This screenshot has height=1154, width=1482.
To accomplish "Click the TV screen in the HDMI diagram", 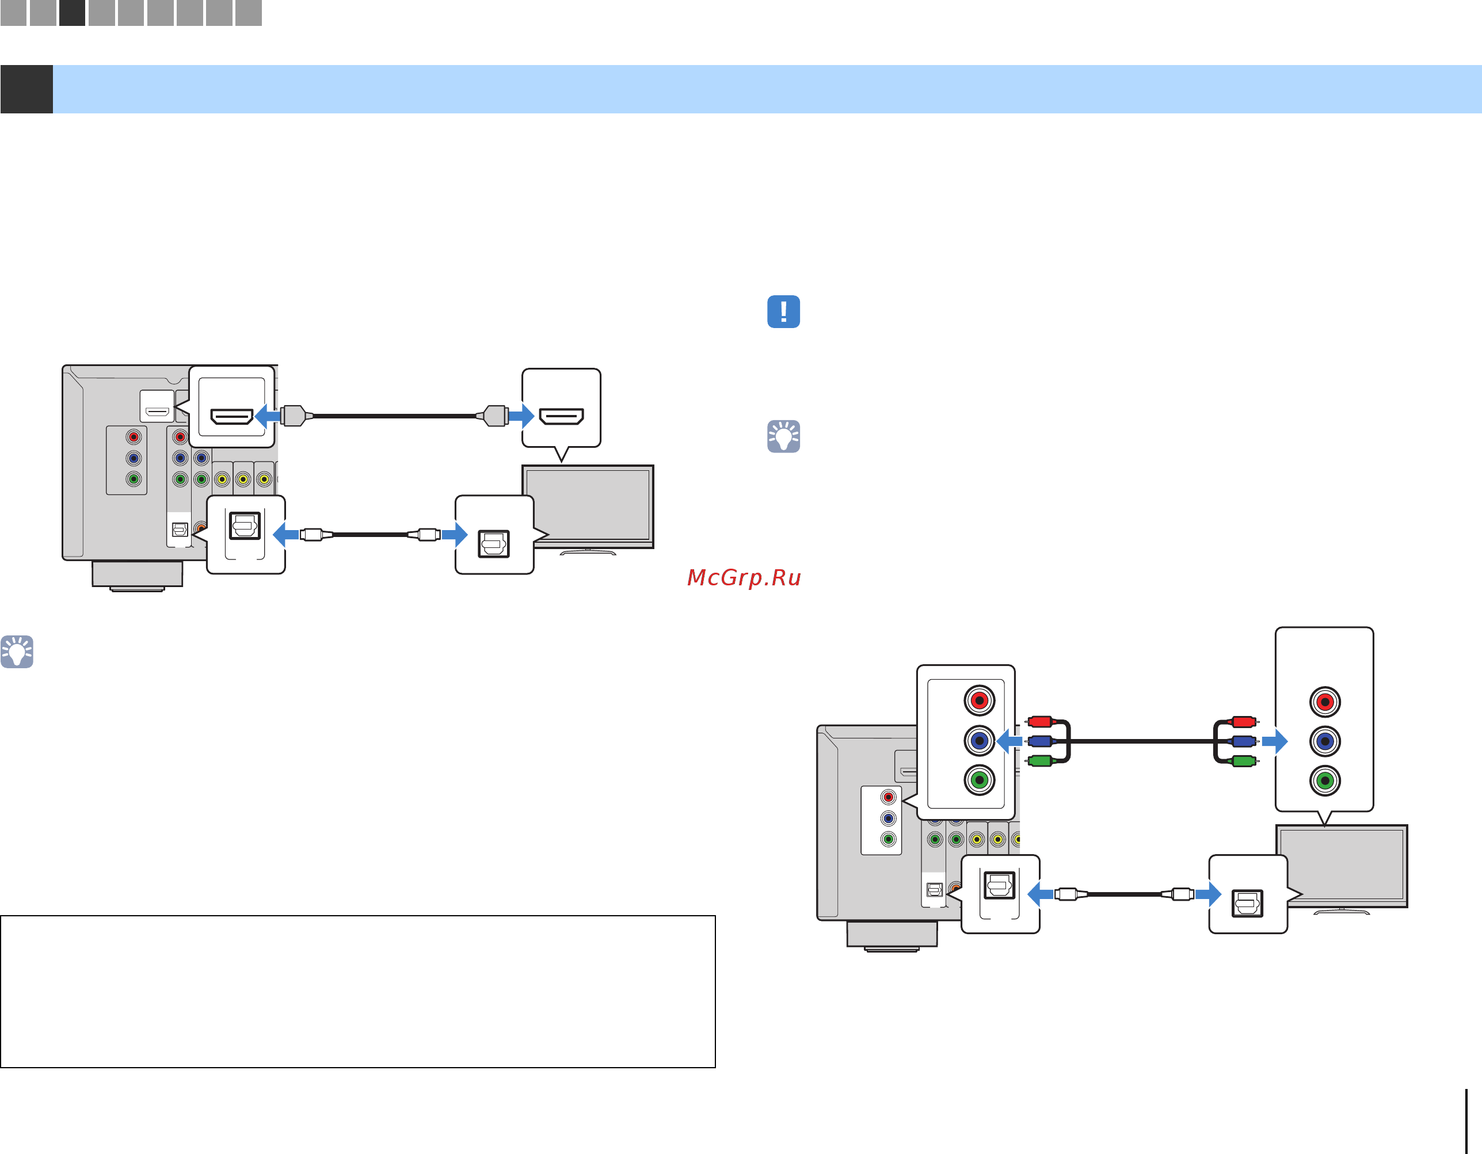I will tap(588, 506).
